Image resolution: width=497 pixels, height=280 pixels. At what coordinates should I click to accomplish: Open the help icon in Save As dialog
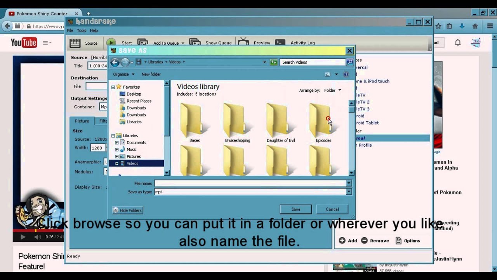pyautogui.click(x=346, y=74)
